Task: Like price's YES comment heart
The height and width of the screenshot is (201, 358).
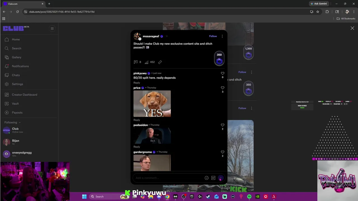Action: click(223, 88)
